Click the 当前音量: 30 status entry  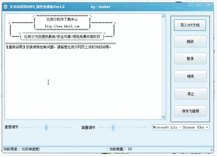[121, 149]
